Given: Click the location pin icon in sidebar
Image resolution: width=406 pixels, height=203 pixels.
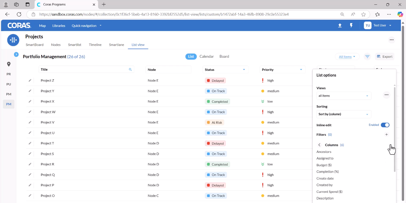Looking at the screenshot, I should click(x=9, y=64).
